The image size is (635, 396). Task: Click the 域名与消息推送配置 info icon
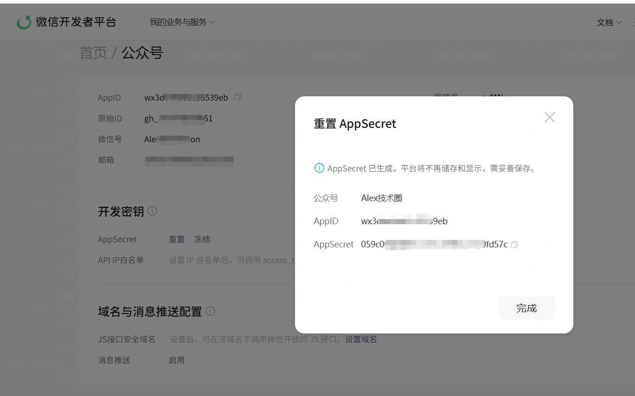[x=210, y=311]
